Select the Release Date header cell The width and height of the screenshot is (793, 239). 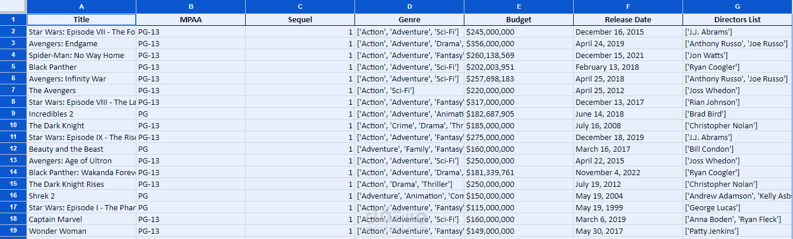(628, 19)
